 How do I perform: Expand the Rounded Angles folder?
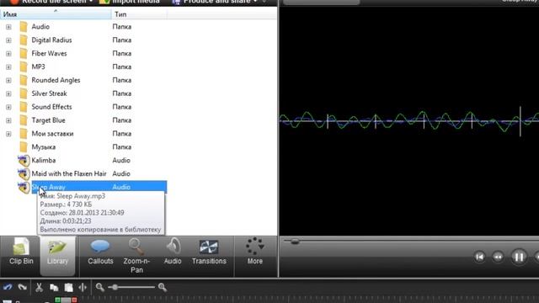[x=8, y=81]
